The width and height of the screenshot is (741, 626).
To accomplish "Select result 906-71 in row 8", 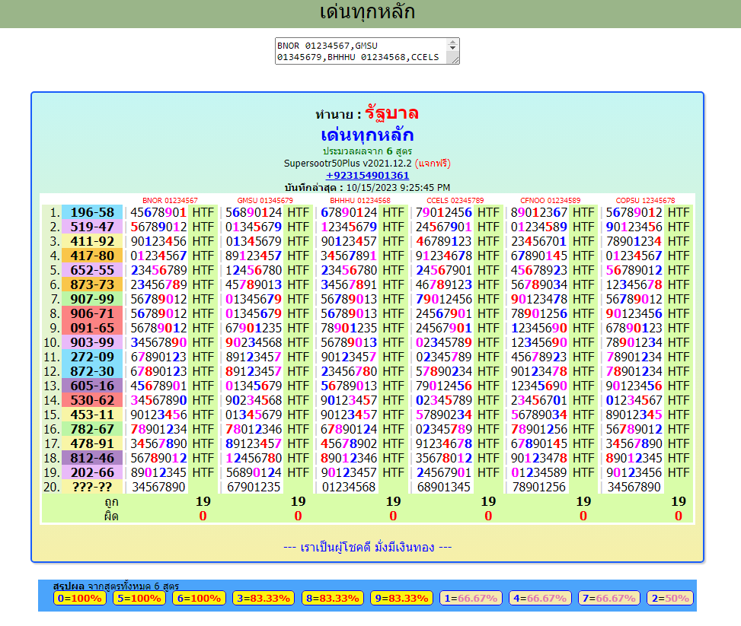I will (x=92, y=313).
